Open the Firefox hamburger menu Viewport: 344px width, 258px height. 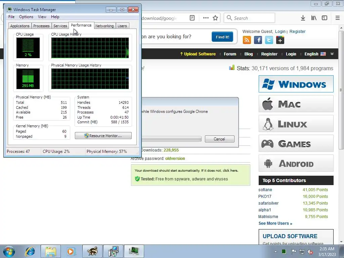coord(338,18)
